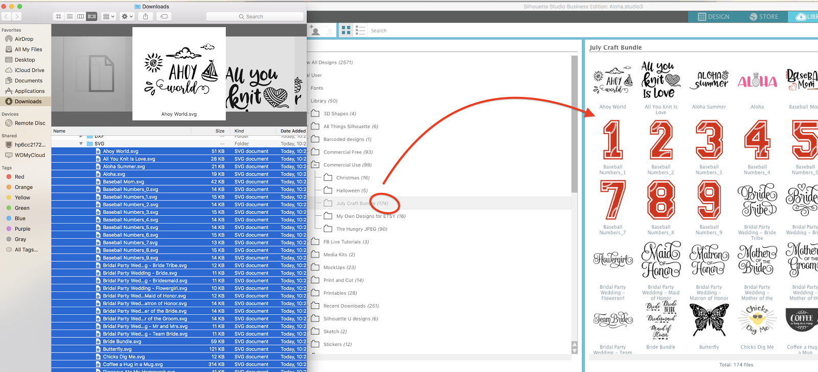Switch Silhouette library to list view
This screenshot has width=818, height=372.
point(360,31)
